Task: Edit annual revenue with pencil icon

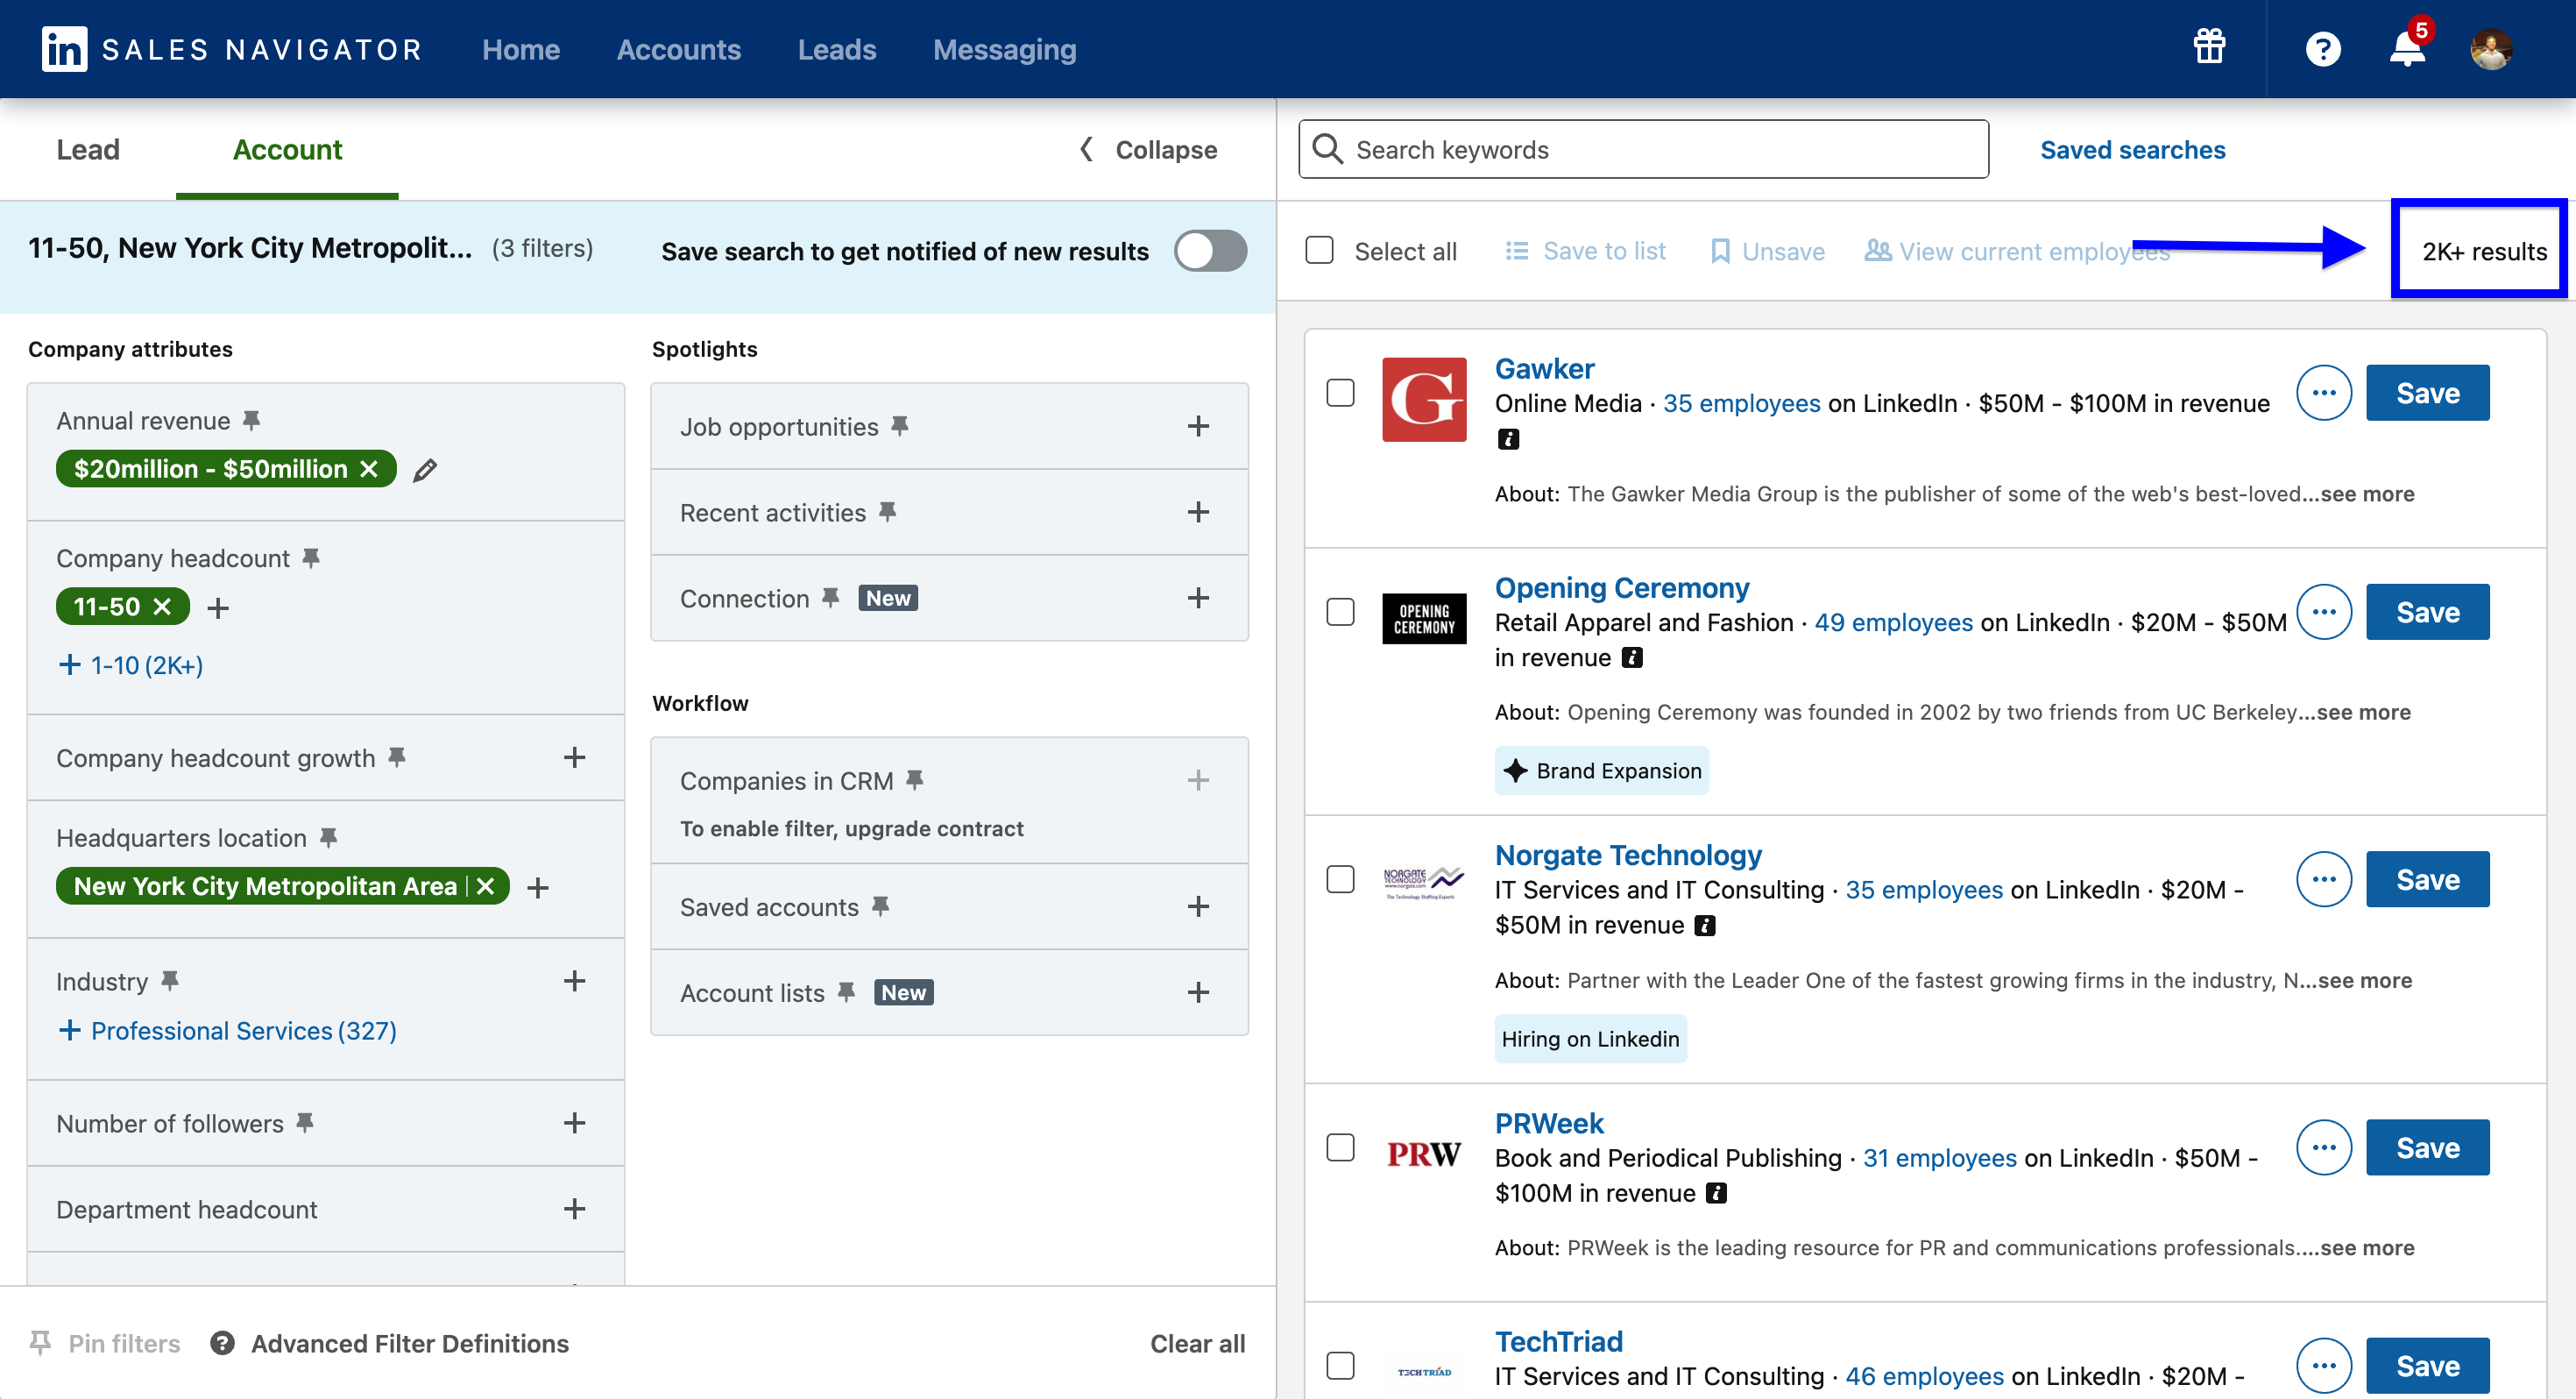Action: (x=425, y=469)
